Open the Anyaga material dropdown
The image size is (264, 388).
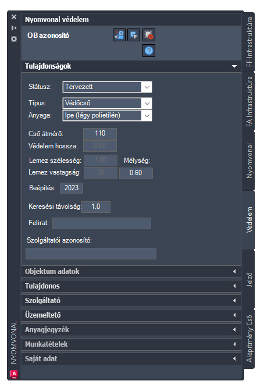108,116
